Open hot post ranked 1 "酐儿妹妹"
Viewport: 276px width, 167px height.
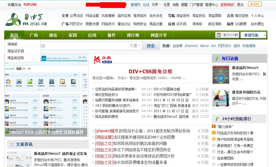point(225,127)
